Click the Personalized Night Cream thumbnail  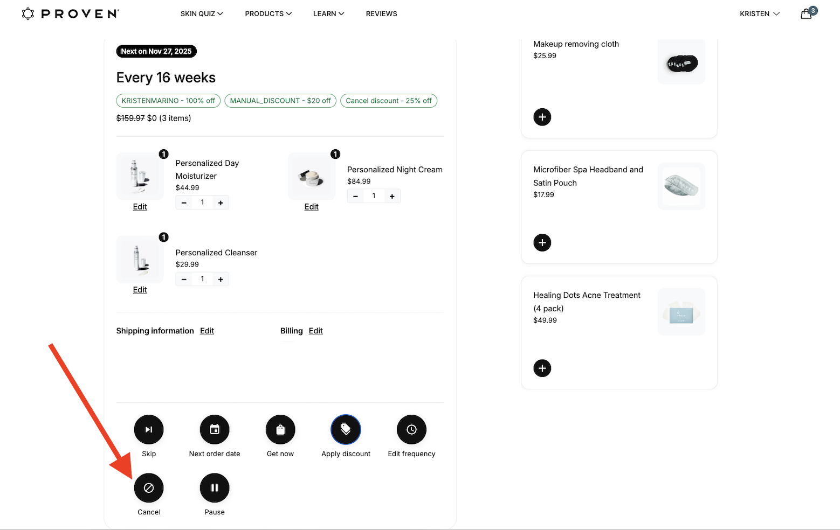312,176
